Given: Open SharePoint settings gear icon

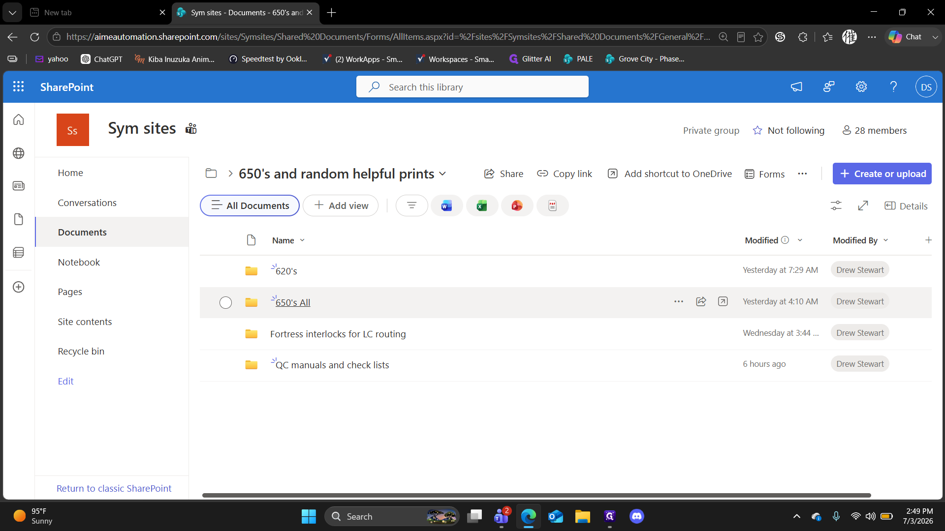Looking at the screenshot, I should pos(861,87).
